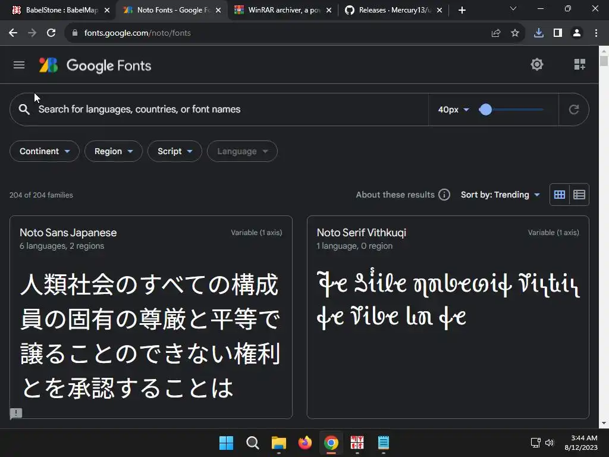
Task: Open the Windows Start menu
Action: click(x=226, y=443)
